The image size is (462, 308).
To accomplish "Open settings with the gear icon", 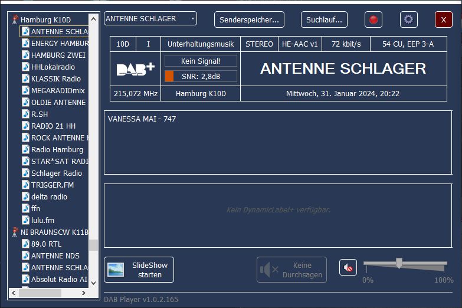I will click(408, 19).
